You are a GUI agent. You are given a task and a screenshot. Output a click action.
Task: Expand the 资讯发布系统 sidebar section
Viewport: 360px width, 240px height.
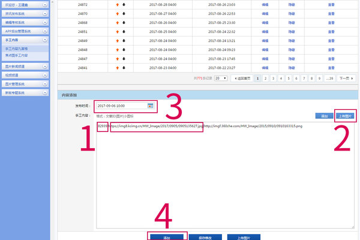tap(44, 13)
